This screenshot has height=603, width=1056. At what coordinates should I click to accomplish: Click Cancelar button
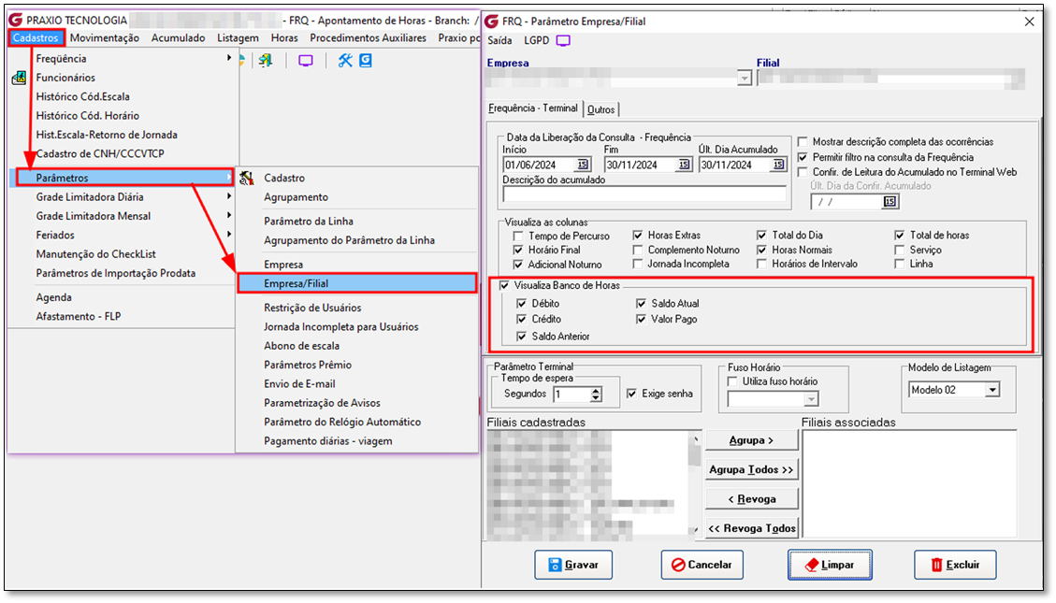point(702,565)
